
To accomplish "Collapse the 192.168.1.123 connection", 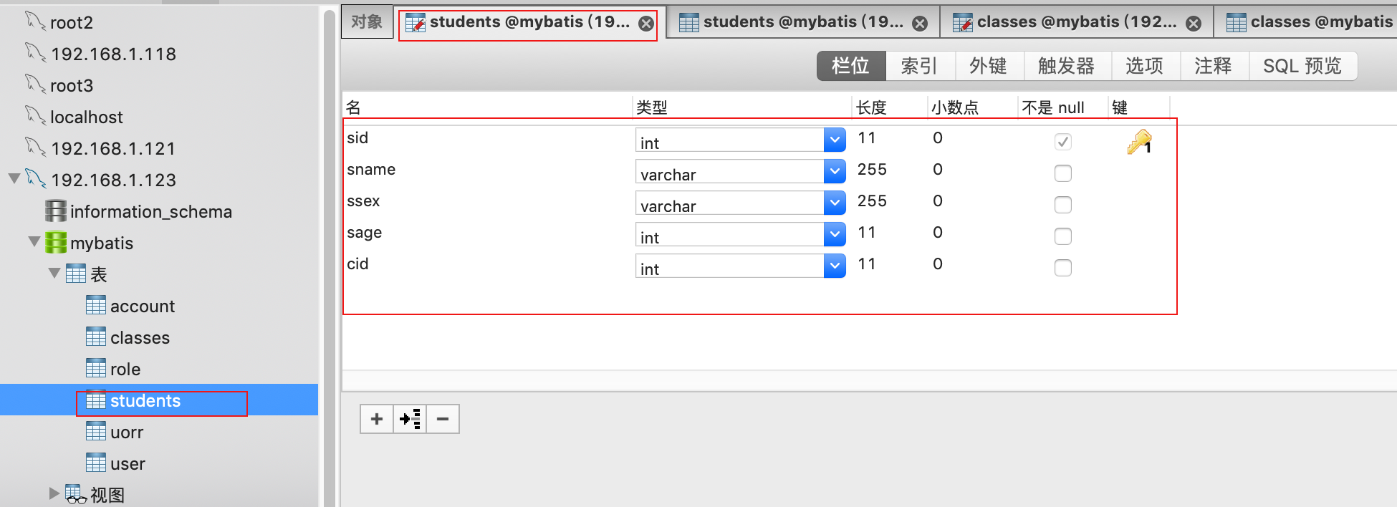I will (14, 179).
